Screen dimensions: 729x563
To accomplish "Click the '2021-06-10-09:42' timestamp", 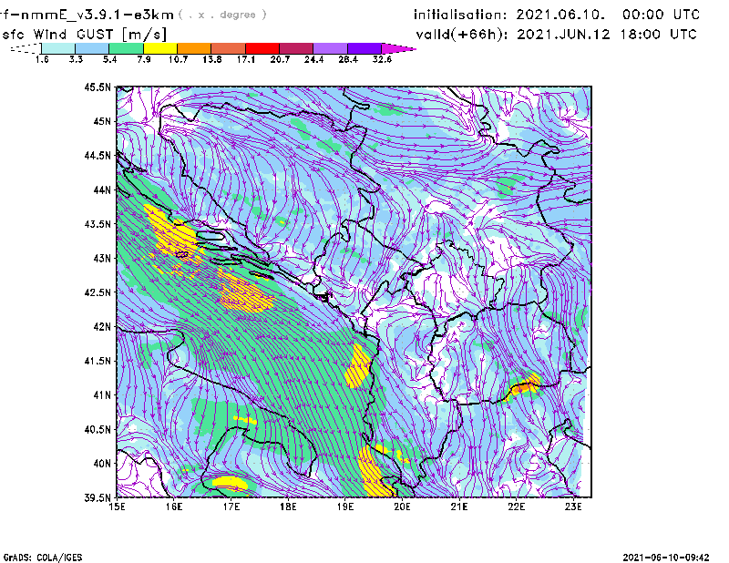I will [666, 558].
